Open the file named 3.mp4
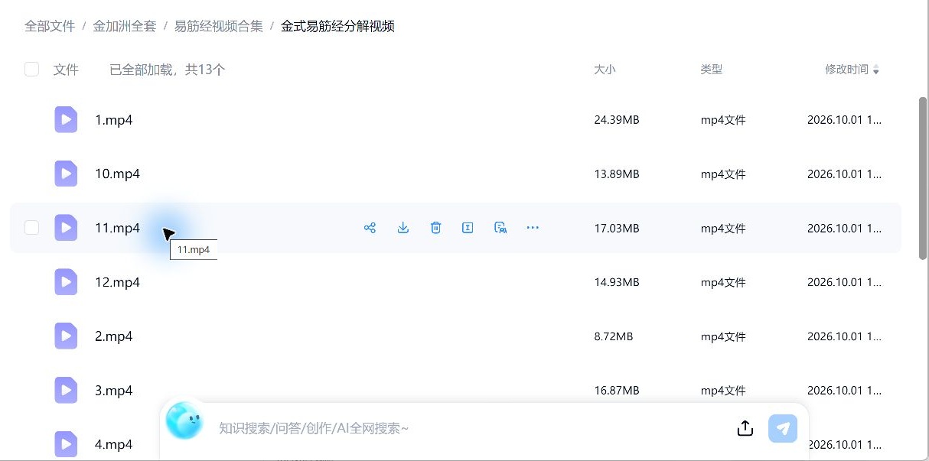Image resolution: width=929 pixels, height=461 pixels. [114, 391]
